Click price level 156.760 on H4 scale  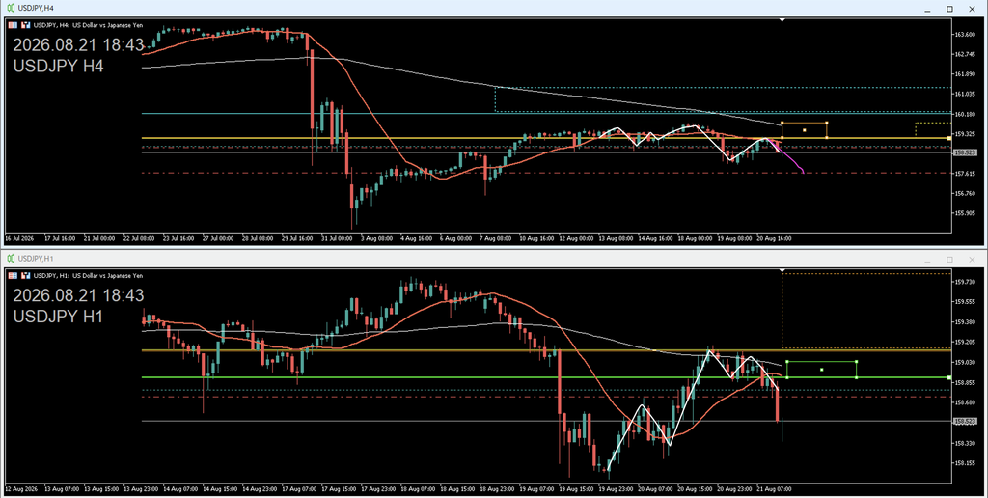click(x=965, y=194)
